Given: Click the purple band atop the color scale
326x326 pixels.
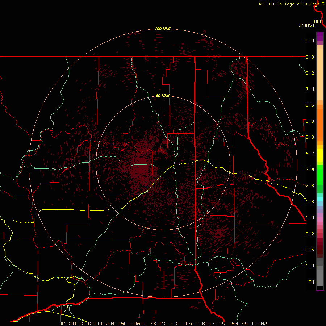Looking at the screenshot, I should point(320,36).
